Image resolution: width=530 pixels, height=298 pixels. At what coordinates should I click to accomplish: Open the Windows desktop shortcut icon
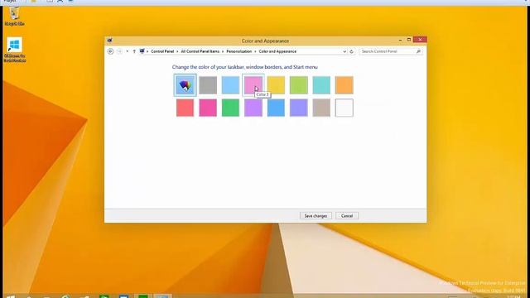point(15,50)
